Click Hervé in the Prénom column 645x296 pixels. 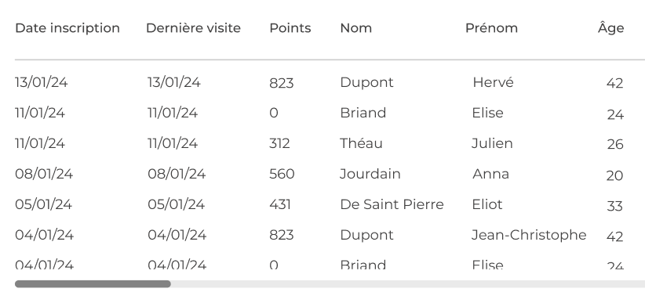click(493, 82)
